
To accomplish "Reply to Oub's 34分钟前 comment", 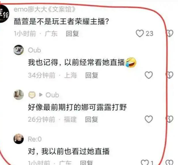I will tap(92, 75).
